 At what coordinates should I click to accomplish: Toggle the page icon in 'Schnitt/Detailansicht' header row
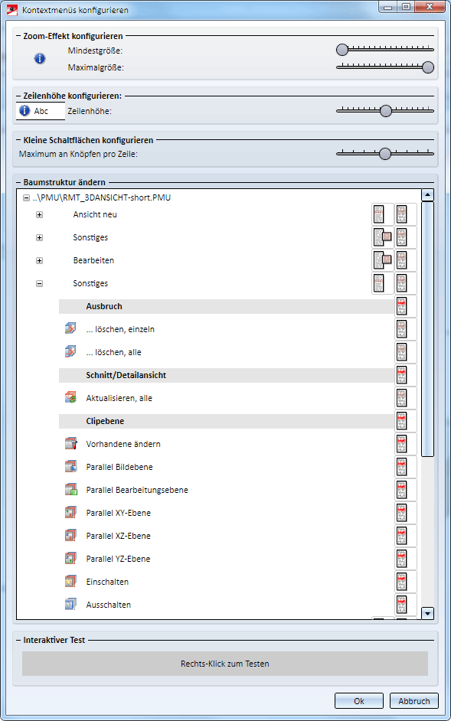pyautogui.click(x=406, y=375)
